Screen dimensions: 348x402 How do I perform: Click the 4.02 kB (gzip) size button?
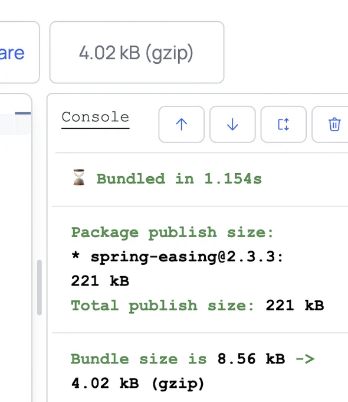(137, 52)
